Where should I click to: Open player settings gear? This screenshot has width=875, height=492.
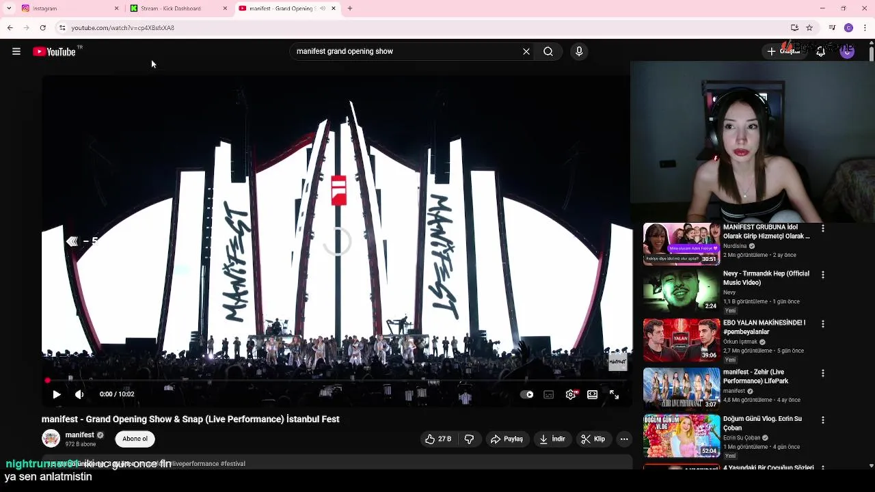571,394
